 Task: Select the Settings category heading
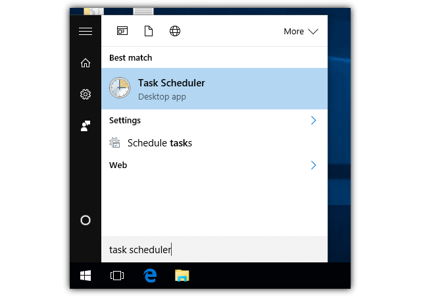coord(125,120)
